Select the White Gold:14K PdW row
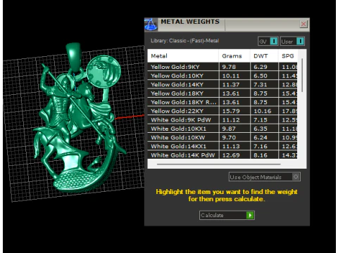The height and width of the screenshot is (253, 338). coord(223,155)
